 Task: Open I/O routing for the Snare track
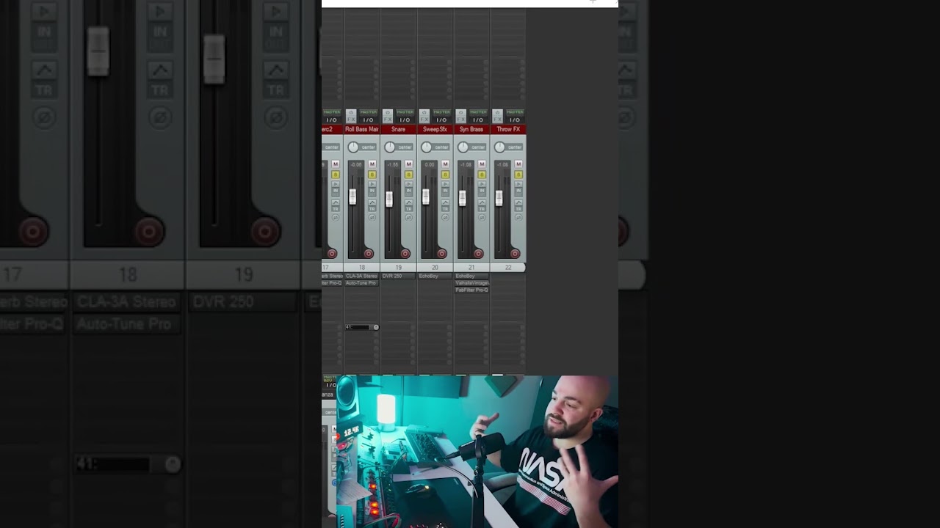pos(405,120)
